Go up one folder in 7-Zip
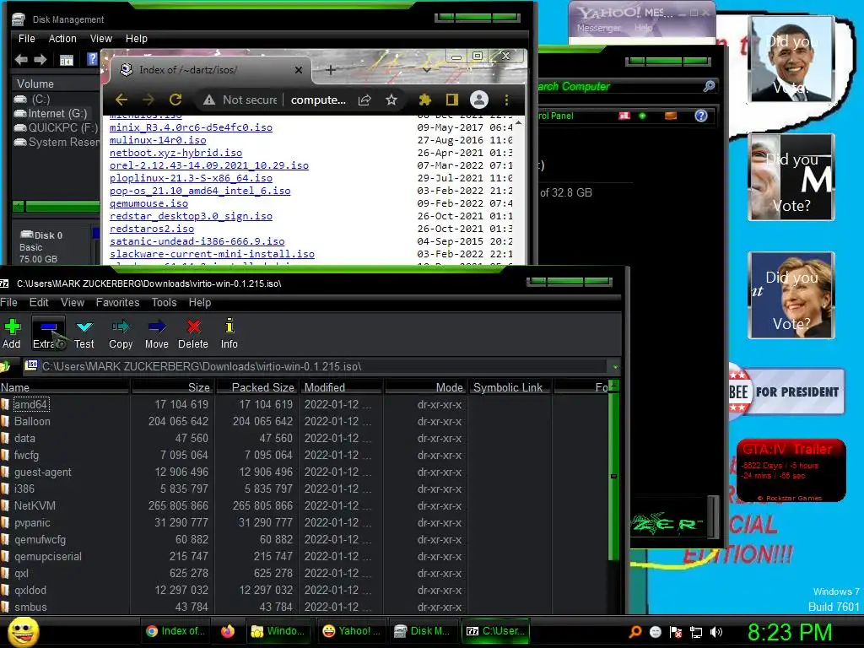 pyautogui.click(x=6, y=366)
